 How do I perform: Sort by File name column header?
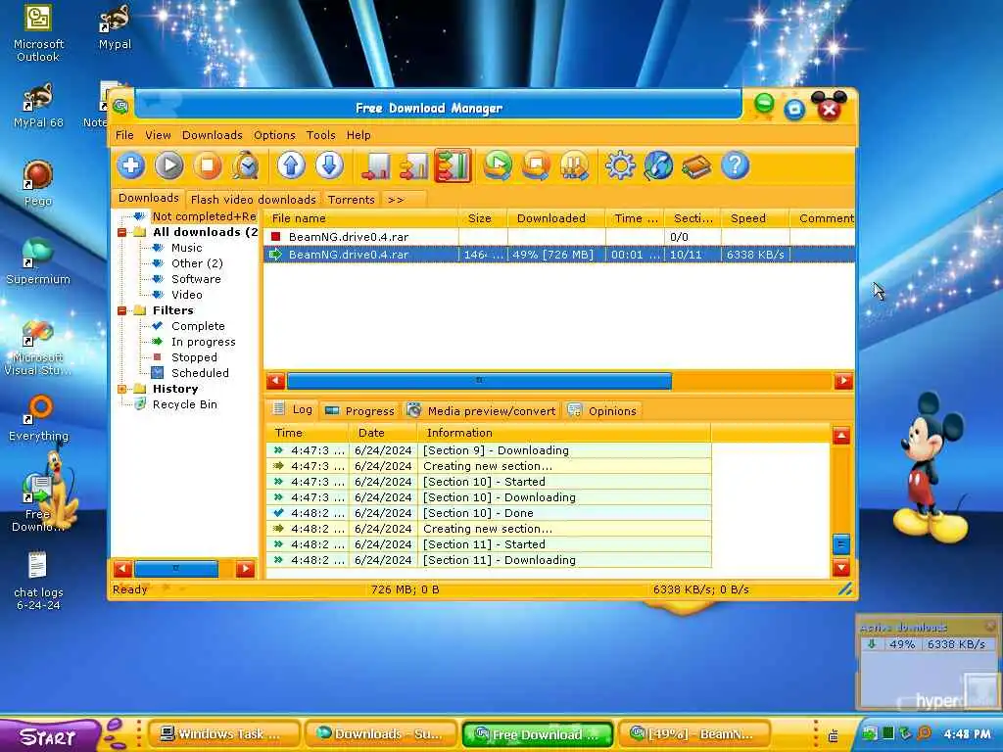point(361,218)
